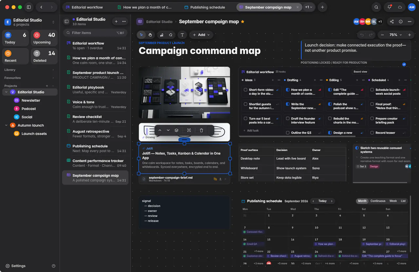The height and width of the screenshot is (272, 419).
Task: Open the Publishing schedule tab
Action: coord(207,7)
